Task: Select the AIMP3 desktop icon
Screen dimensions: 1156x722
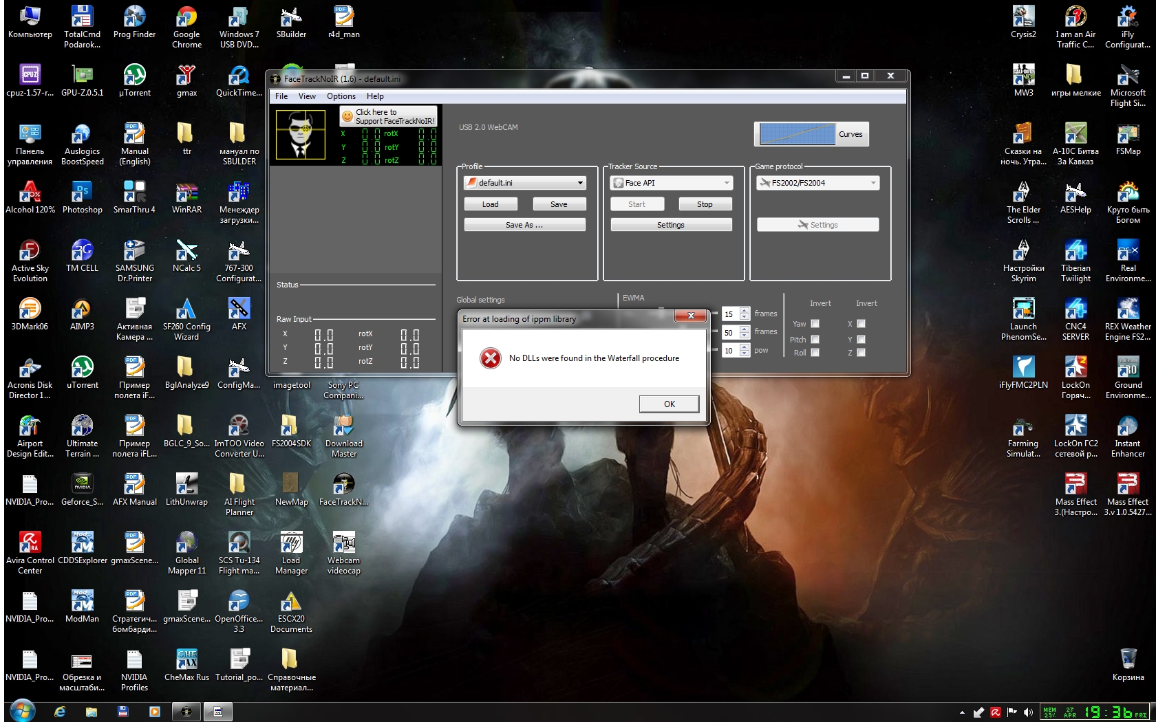Action: (82, 314)
